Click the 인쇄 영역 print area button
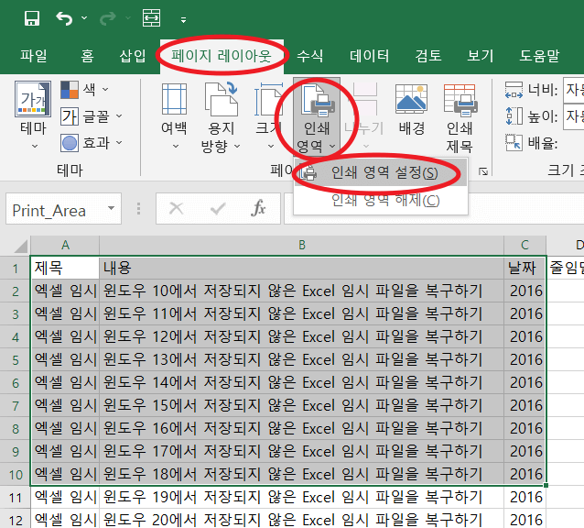Viewport: 584px width, 528px height. pyautogui.click(x=317, y=117)
